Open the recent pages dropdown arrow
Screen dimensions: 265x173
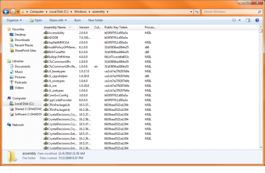coord(18,12)
